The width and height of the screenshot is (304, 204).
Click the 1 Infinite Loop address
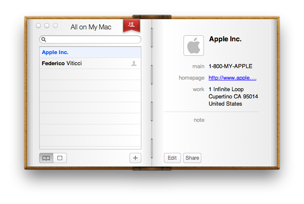[233, 96]
